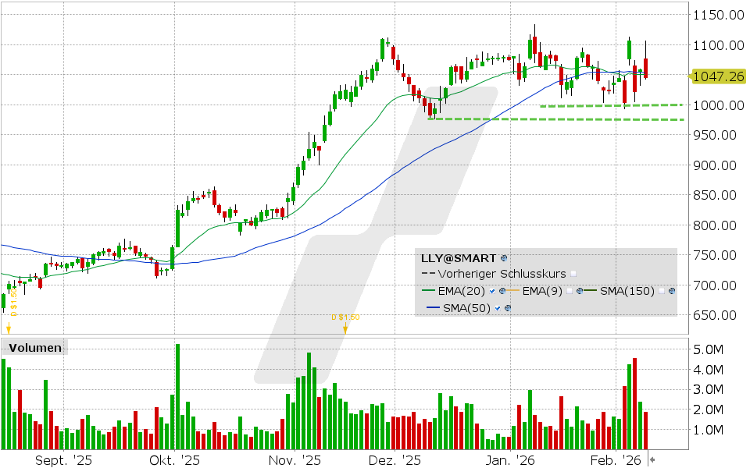Screen dimensions: 750x468
Task: Open EMA(20) indicator settings icon
Action: point(502,291)
